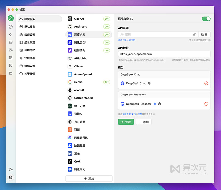Remove the DeepSeek Chat model
The width and height of the screenshot is (221, 190).
[206, 83]
